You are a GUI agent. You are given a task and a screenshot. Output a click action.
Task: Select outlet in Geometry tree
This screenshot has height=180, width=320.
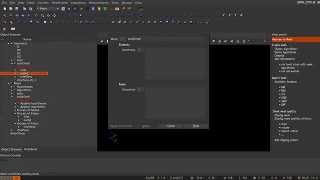[x=24, y=73]
